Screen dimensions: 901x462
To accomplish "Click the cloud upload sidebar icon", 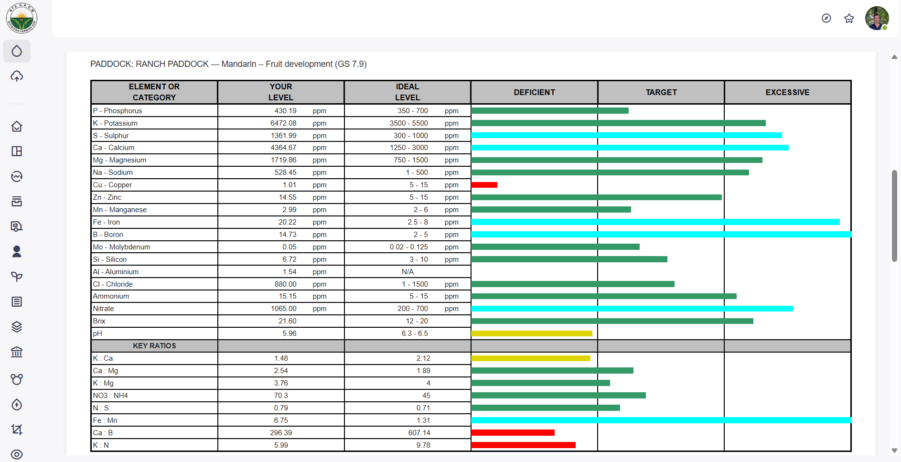I will [x=17, y=76].
